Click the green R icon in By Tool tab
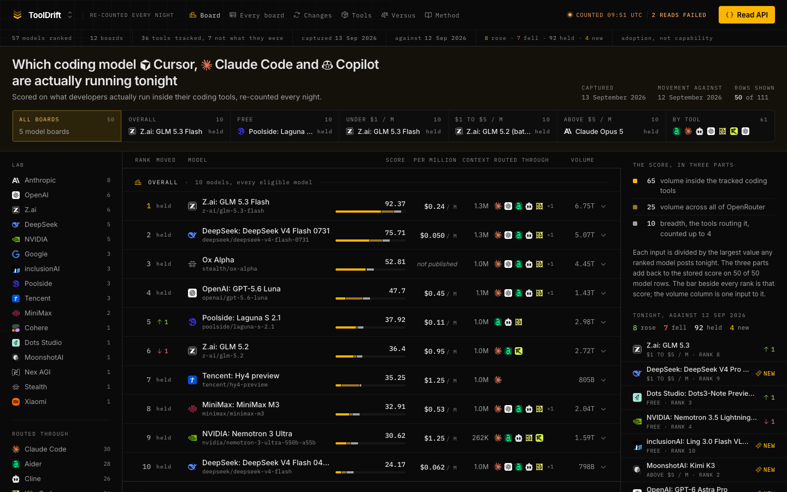 (734, 131)
